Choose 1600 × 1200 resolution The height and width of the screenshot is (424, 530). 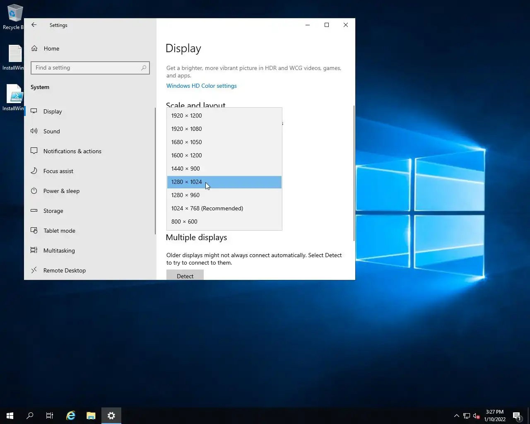(224, 155)
